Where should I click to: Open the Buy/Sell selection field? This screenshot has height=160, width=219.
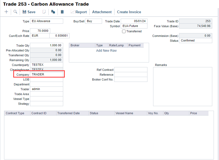click(93, 21)
